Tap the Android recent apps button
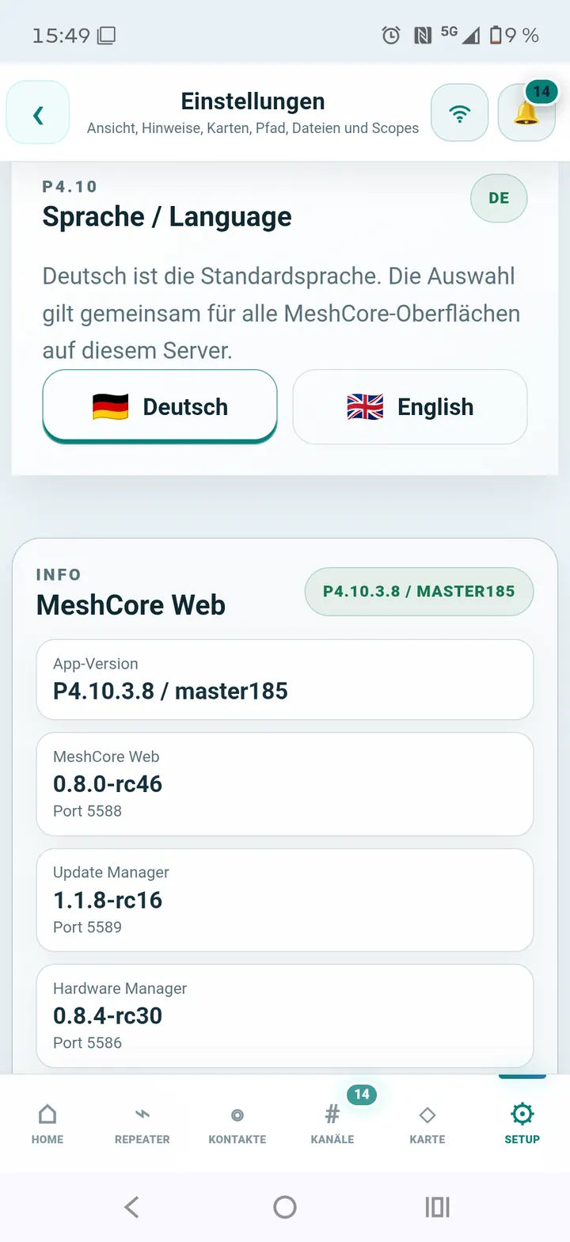This screenshot has height=1242, width=570. tap(437, 1207)
